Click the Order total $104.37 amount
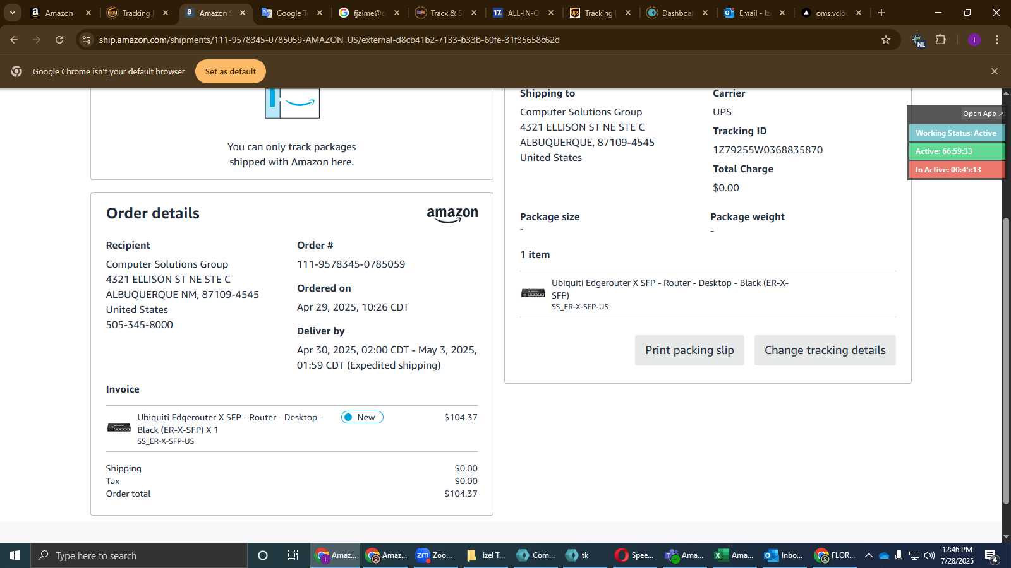Viewport: 1011px width, 568px height. [461, 494]
